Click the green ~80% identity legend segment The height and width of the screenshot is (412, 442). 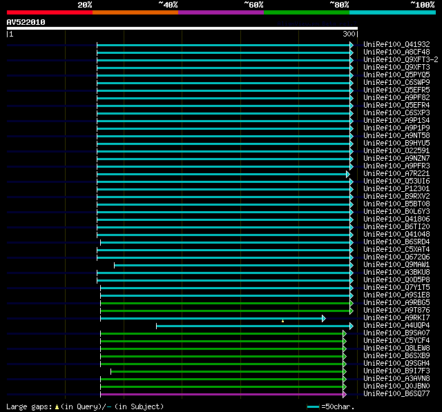click(x=307, y=12)
